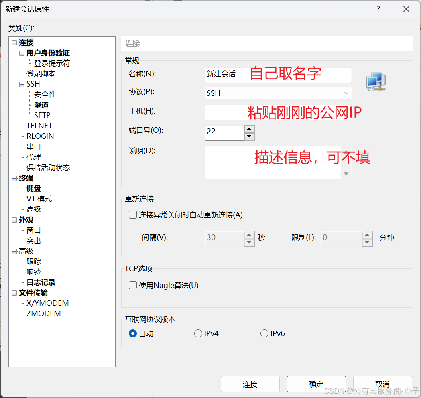This screenshot has height=398, width=421.
Task: Decrease the 限制 minutes value
Action: (x=367, y=242)
